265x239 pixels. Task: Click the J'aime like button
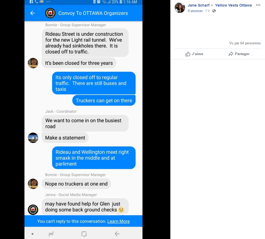194,54
